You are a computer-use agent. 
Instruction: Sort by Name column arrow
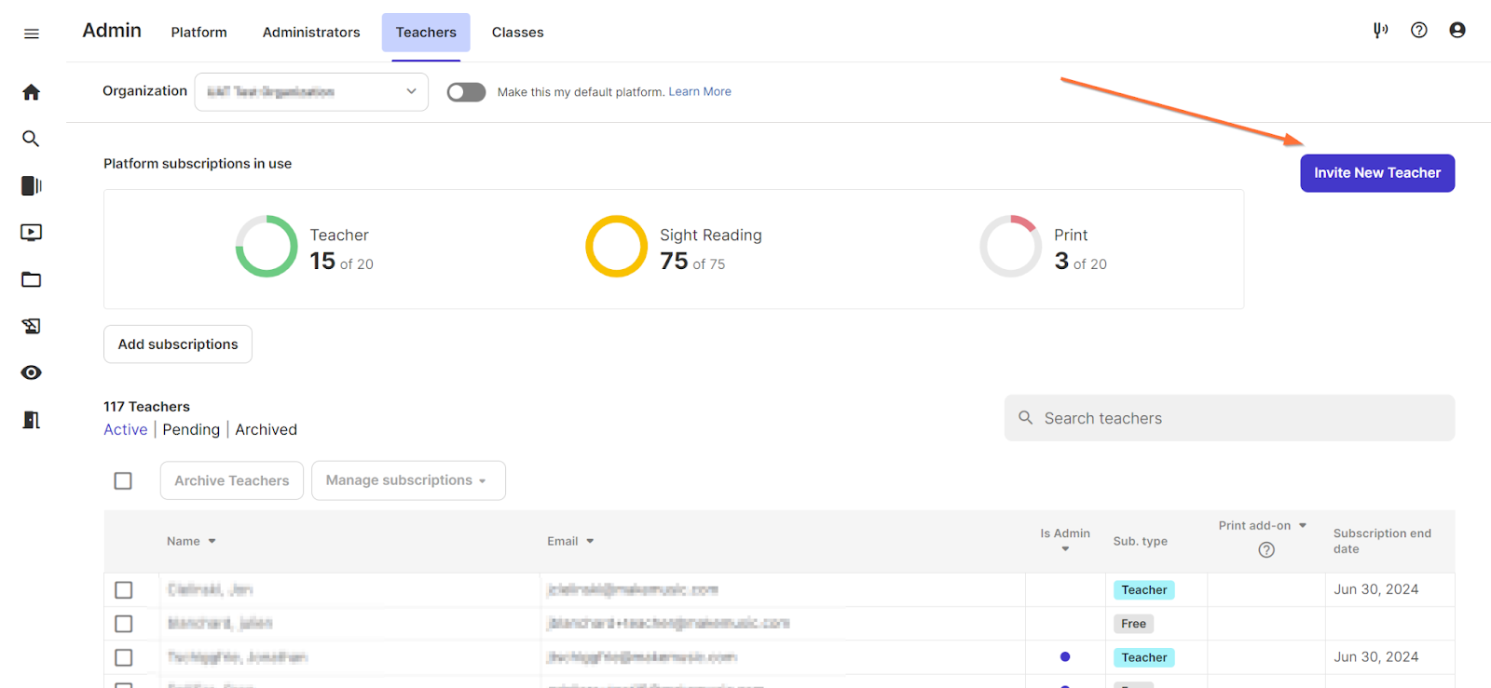[x=212, y=541]
